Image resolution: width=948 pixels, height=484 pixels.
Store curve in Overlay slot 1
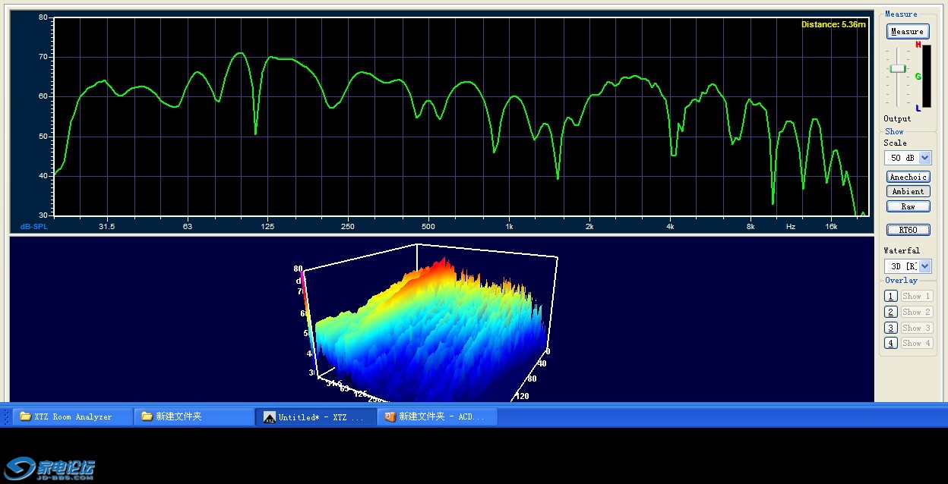891,297
